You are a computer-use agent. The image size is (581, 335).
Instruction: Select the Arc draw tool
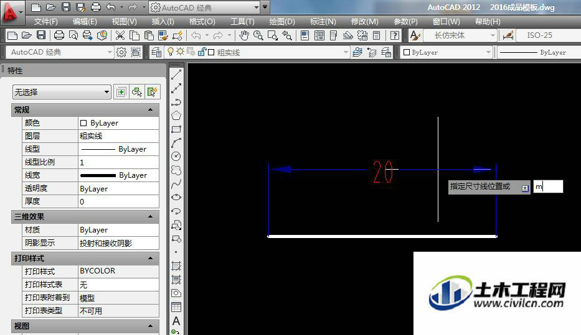point(176,143)
